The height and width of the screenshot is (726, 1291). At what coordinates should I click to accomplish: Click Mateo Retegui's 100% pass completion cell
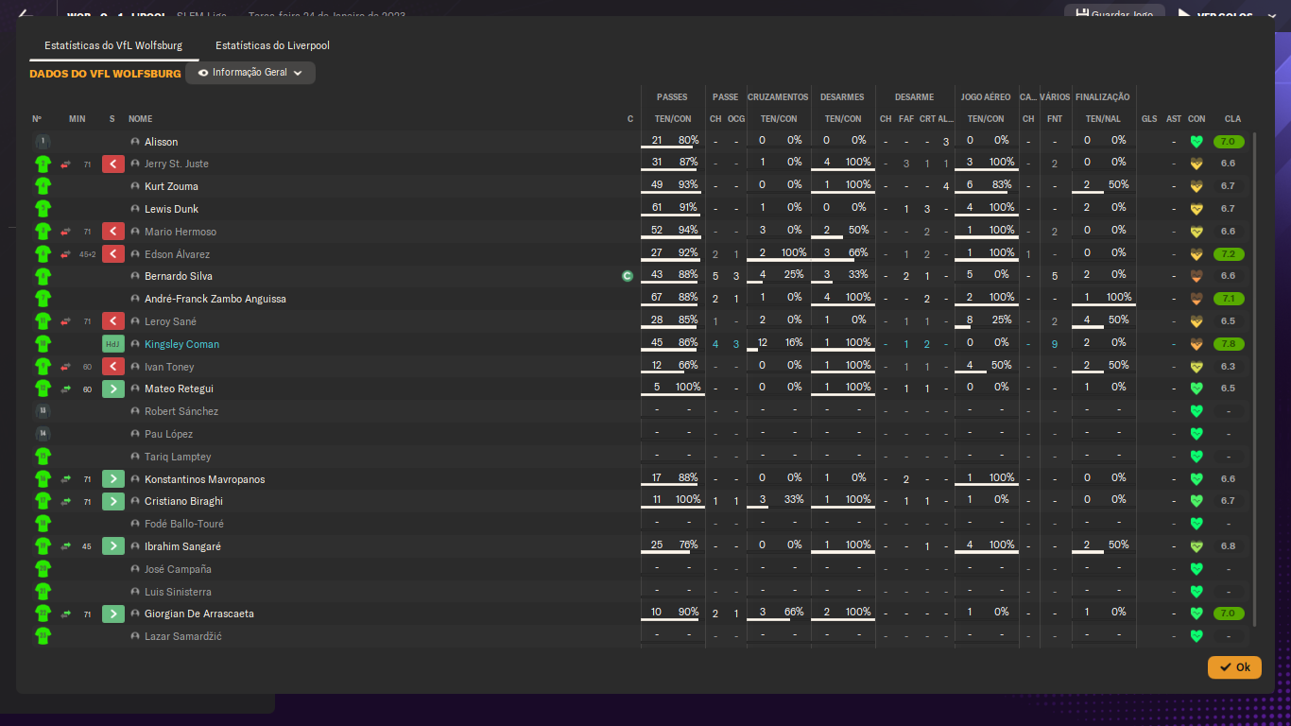tap(688, 387)
